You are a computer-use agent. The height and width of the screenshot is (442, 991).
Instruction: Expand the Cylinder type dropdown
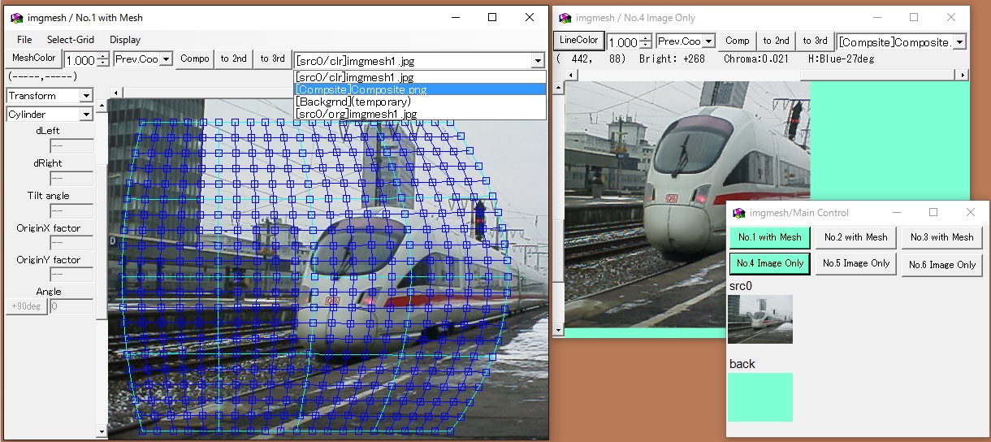point(86,115)
